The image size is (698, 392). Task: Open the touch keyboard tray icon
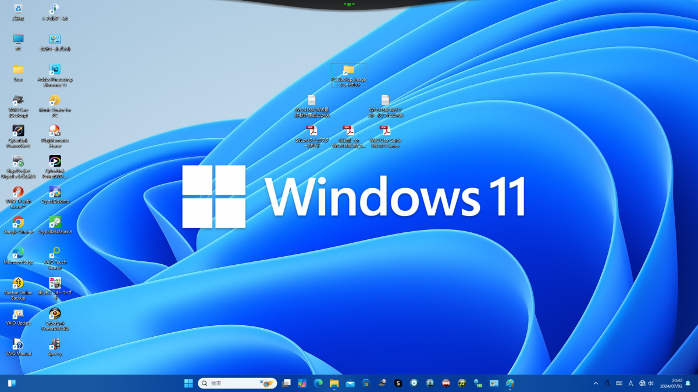[619, 383]
